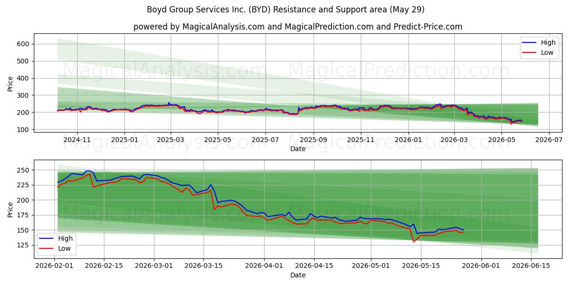Click top chart date tick 2025-11
This screenshot has width=572, height=286.
click(361, 140)
